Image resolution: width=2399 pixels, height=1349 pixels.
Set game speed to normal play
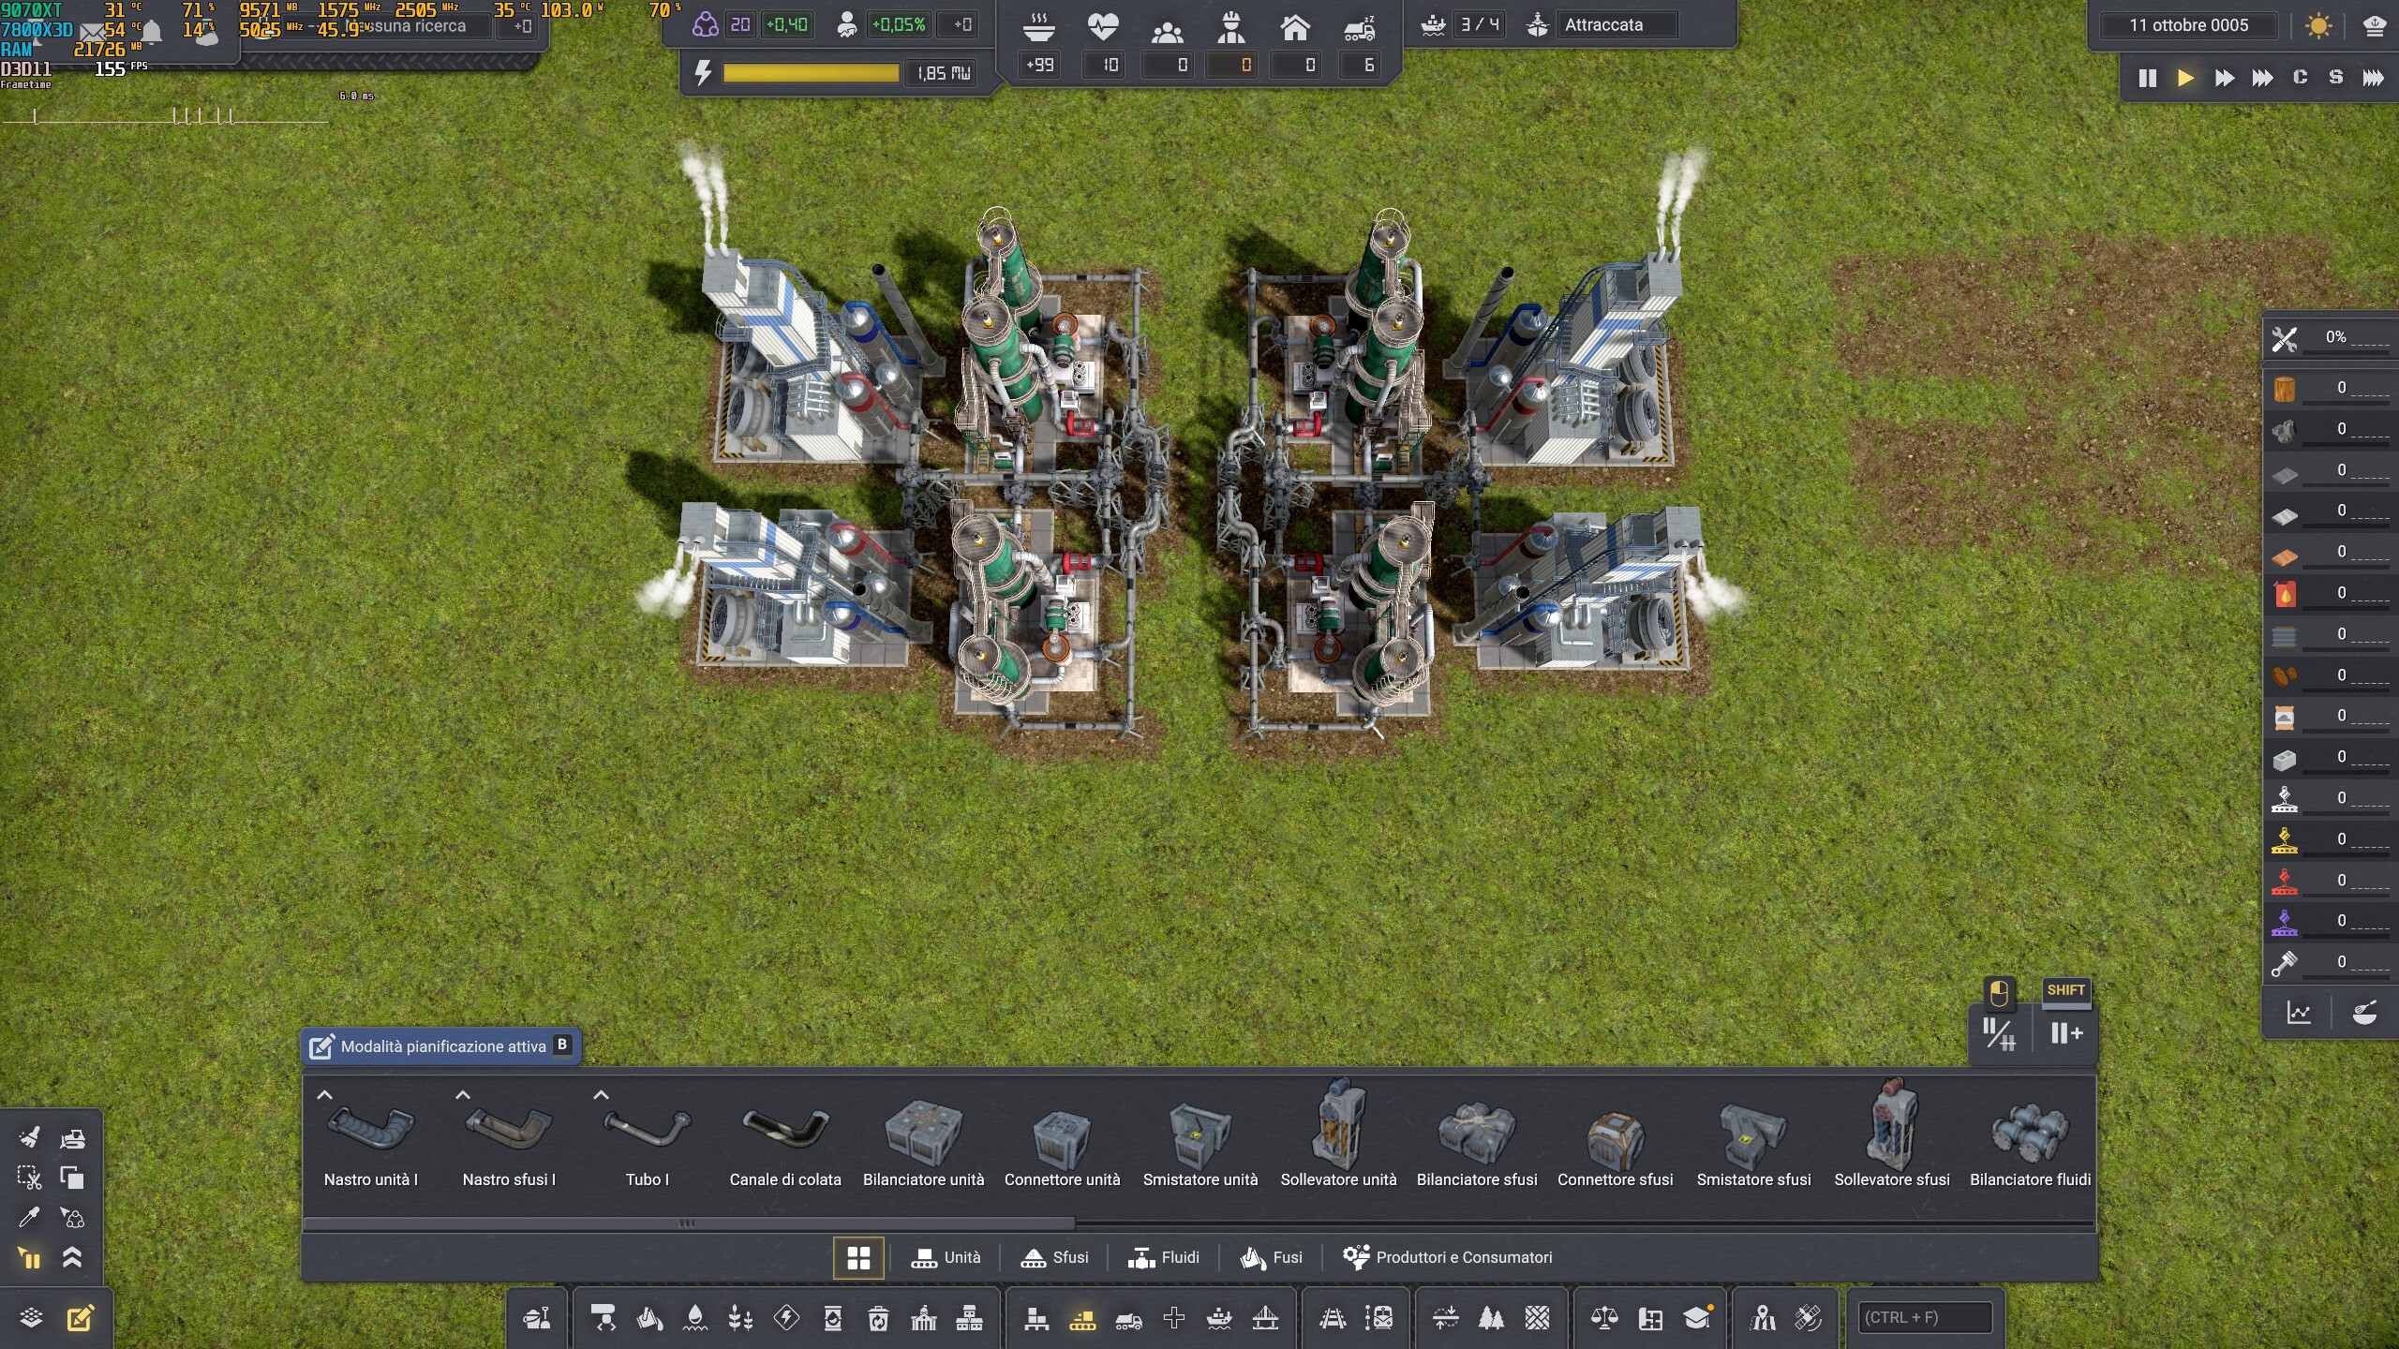[2185, 78]
